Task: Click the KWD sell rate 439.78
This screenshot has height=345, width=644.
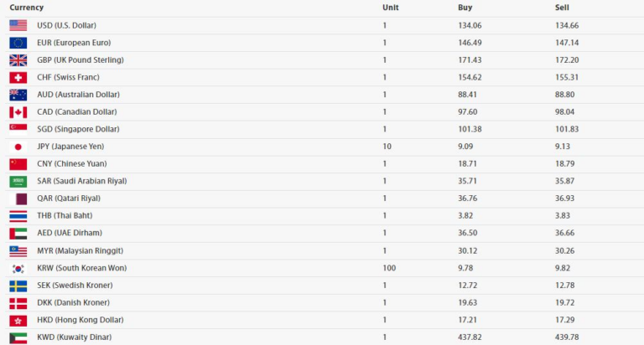Action: coord(567,337)
